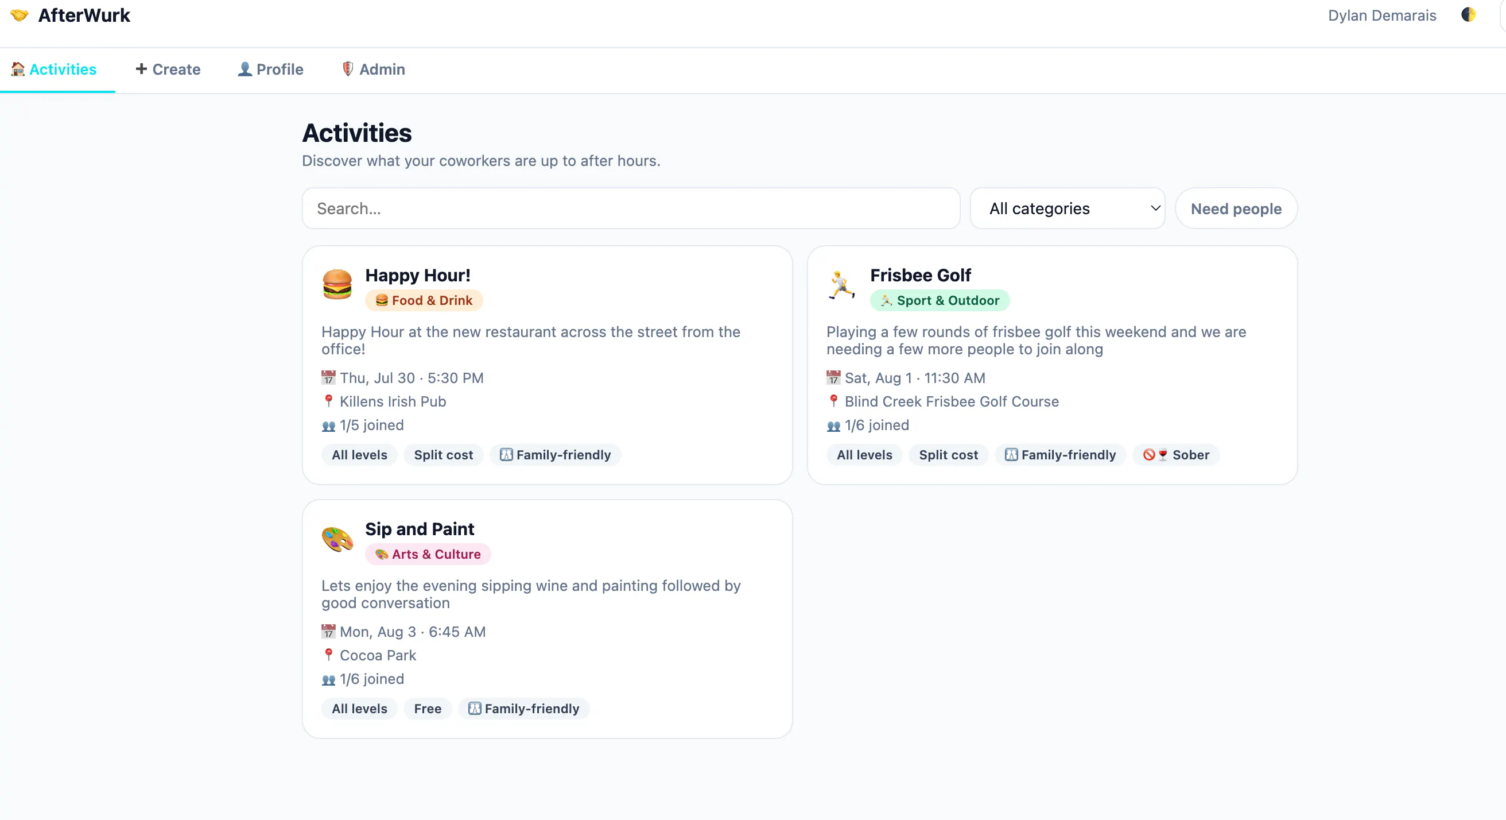Click the people icon on Sip and Paint card
The height and width of the screenshot is (820, 1506).
click(328, 680)
